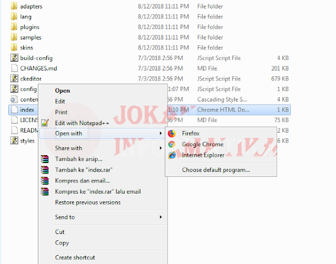
Task: Select the CHANGES.md file row
Action: click(150, 68)
